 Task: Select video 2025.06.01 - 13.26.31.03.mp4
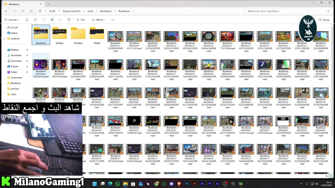click(x=246, y=125)
